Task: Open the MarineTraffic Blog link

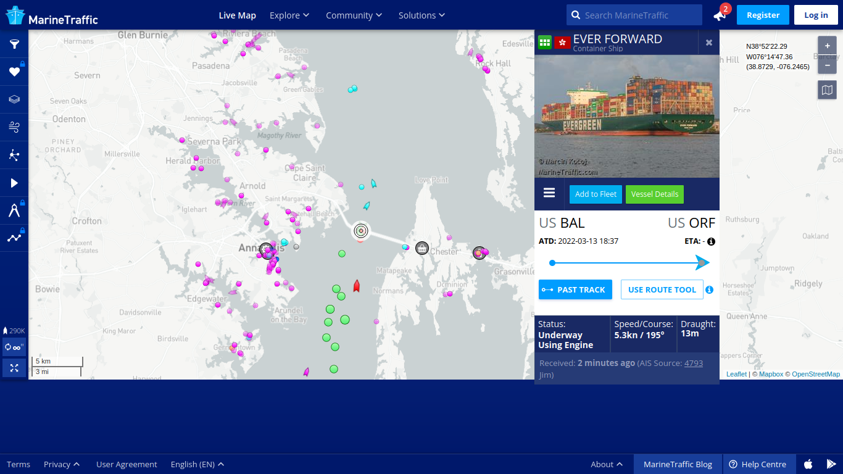Action: [x=678, y=464]
